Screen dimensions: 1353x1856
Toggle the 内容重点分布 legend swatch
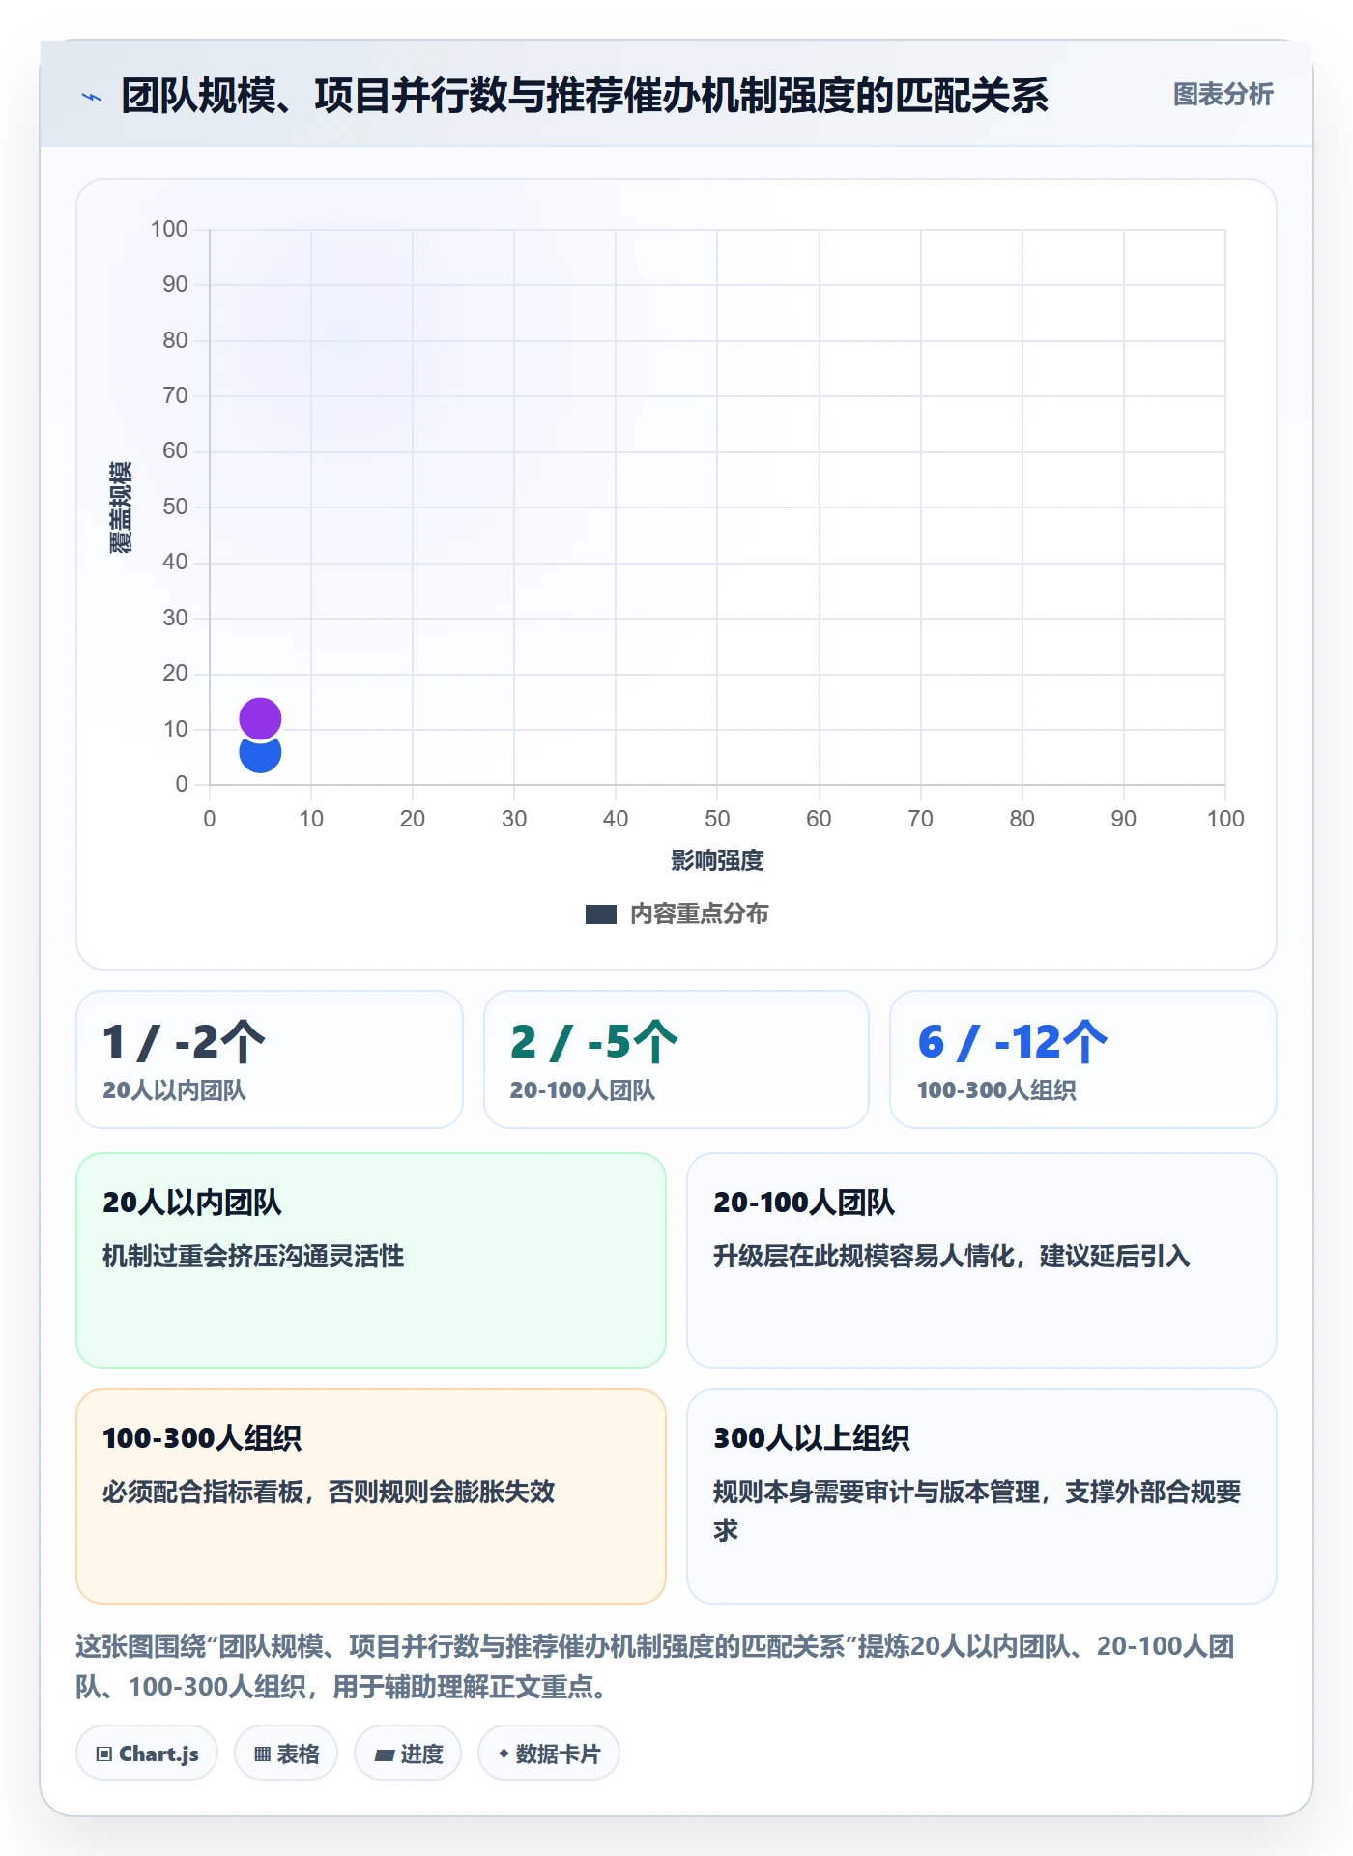pos(600,914)
